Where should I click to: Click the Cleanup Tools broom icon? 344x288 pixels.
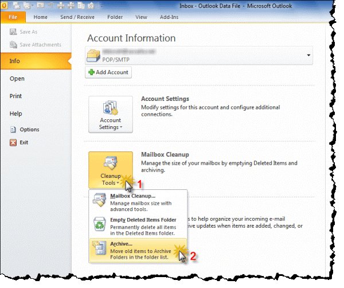pos(110,163)
